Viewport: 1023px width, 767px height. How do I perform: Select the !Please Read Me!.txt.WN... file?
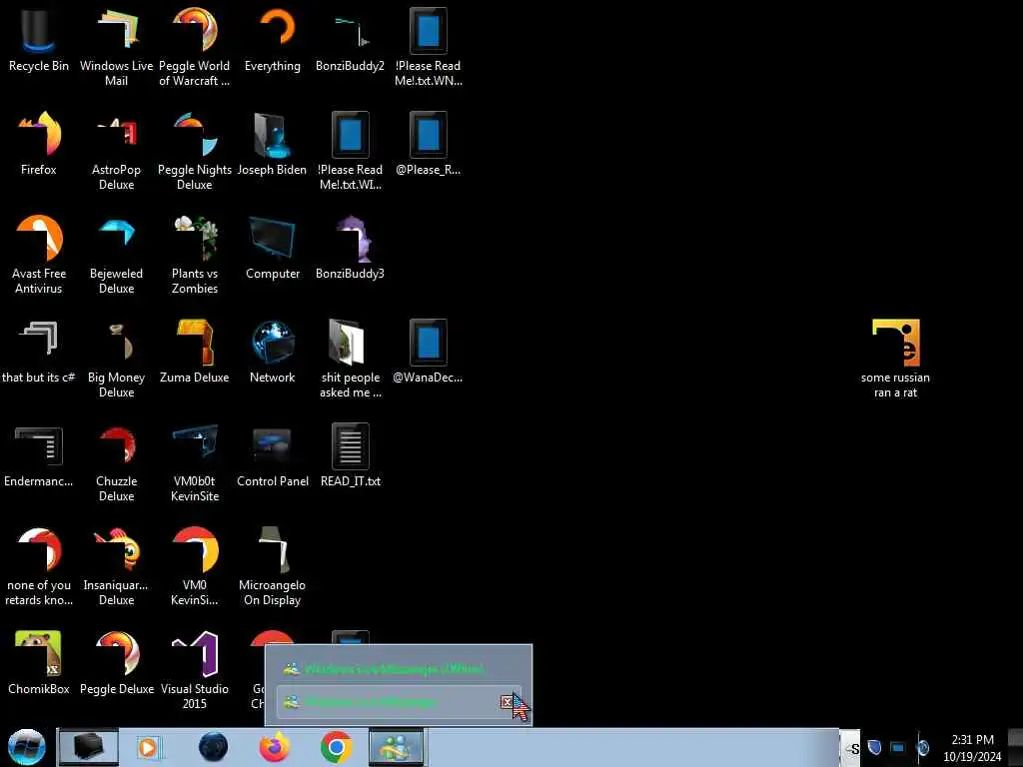point(428,47)
